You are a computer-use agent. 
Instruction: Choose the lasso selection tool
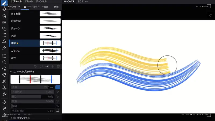[x=4, y=69]
